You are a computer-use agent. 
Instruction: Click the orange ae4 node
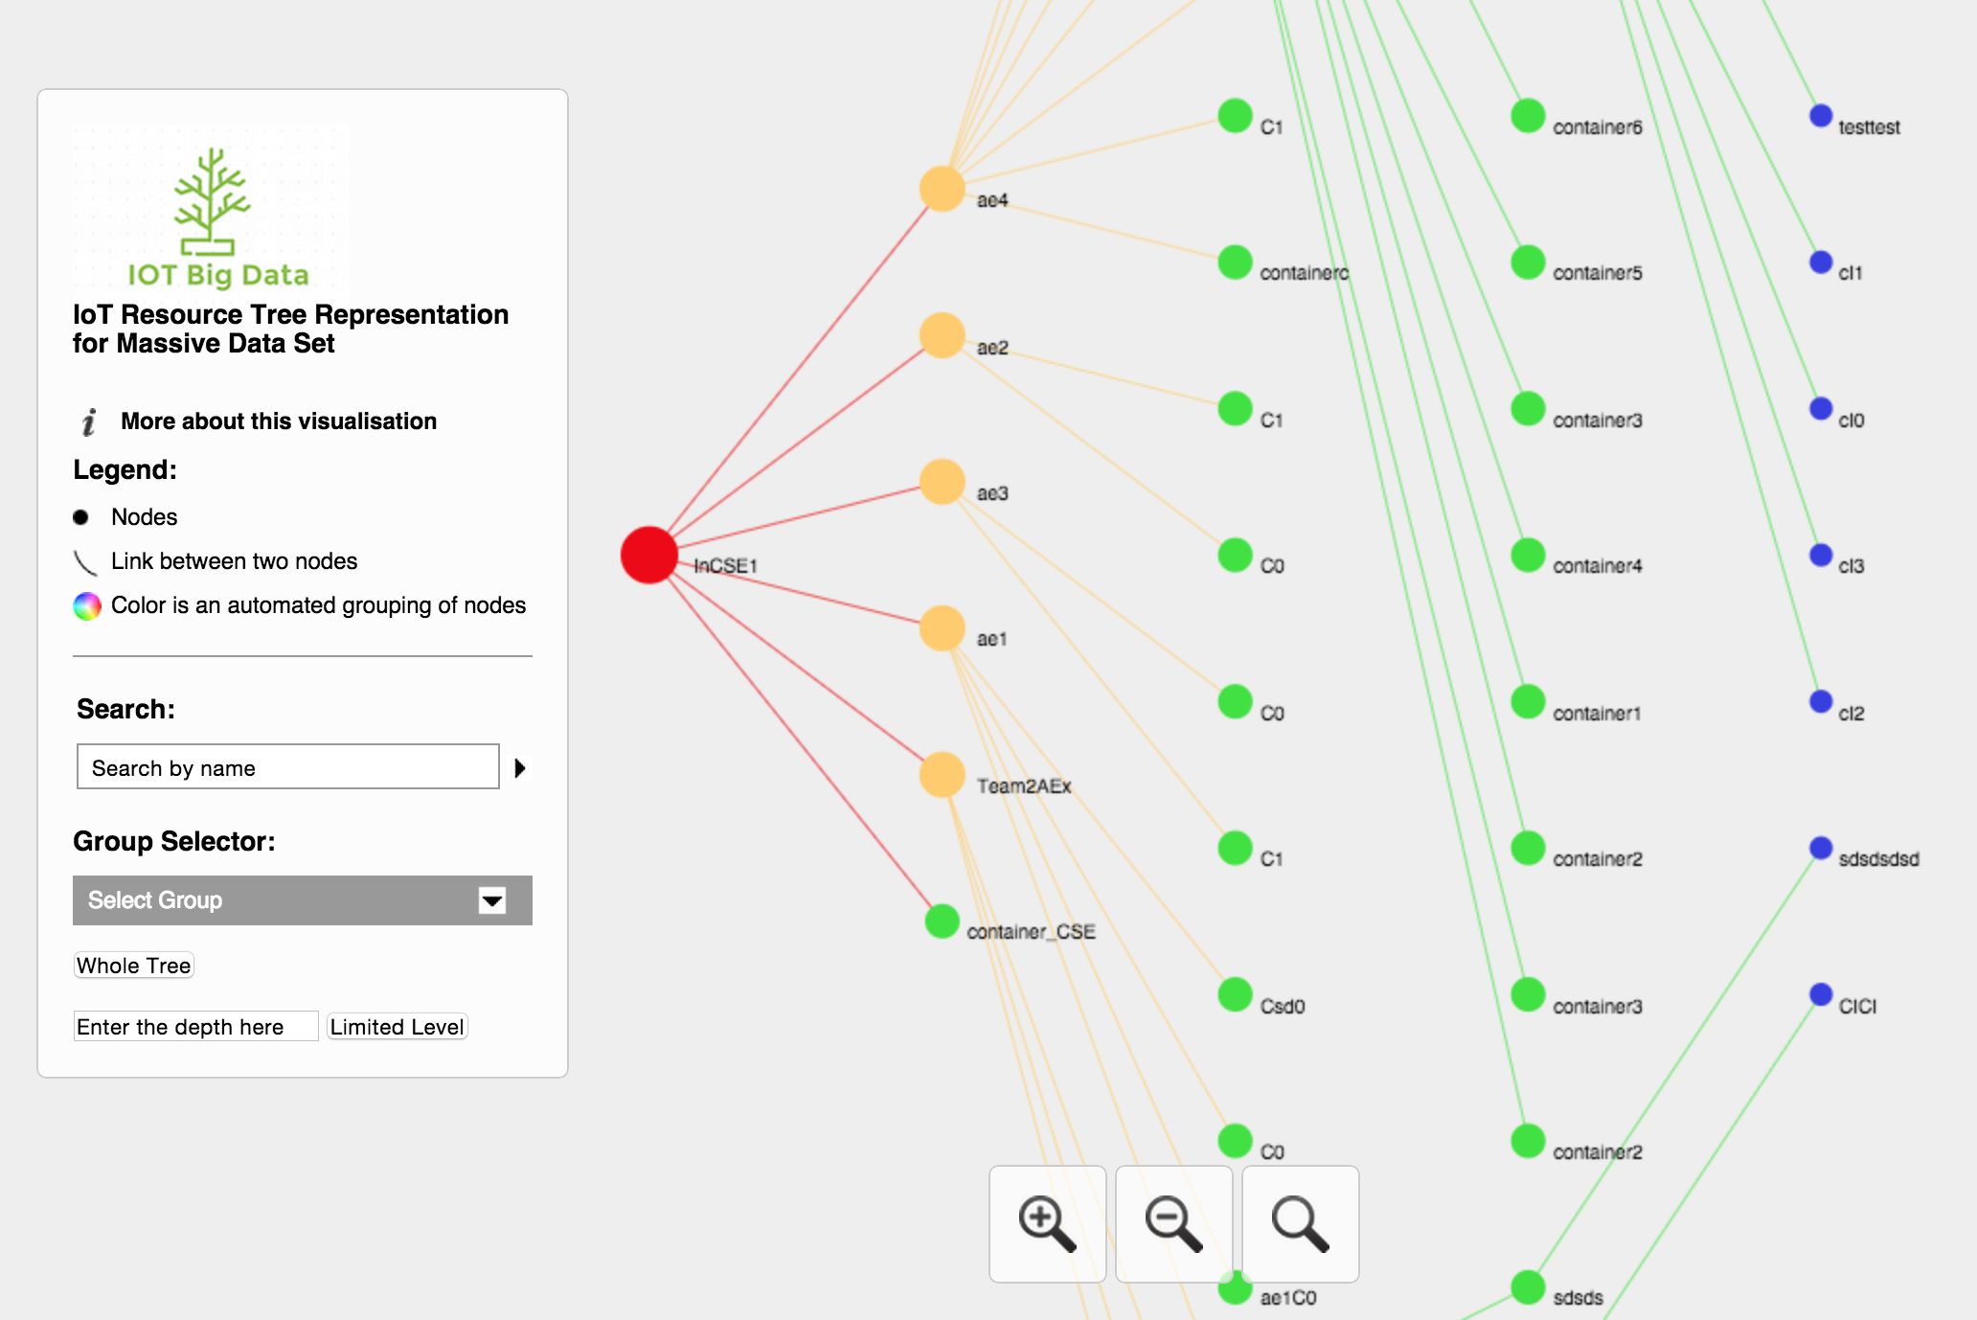tap(942, 189)
